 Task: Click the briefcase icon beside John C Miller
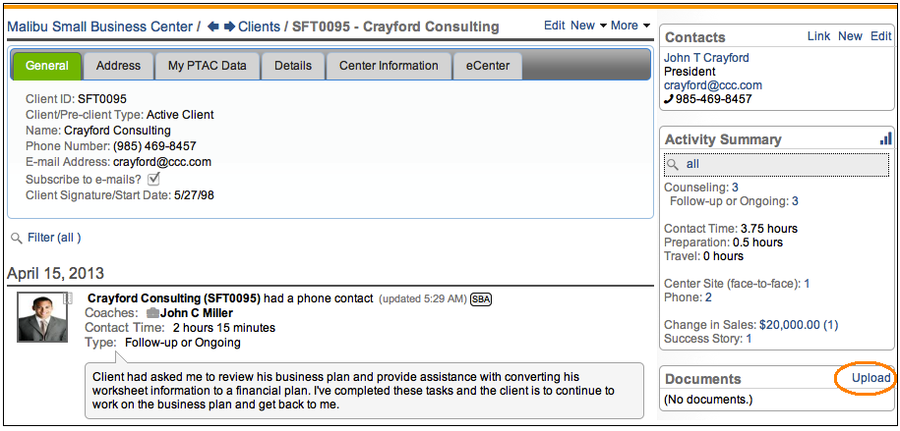click(152, 313)
